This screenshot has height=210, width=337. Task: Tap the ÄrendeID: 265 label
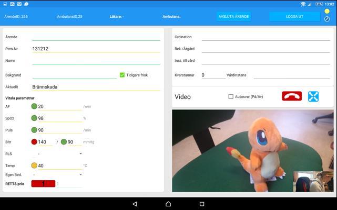click(x=16, y=16)
